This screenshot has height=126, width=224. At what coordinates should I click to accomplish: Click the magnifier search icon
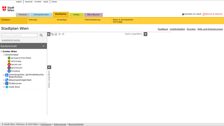[x=41, y=35]
